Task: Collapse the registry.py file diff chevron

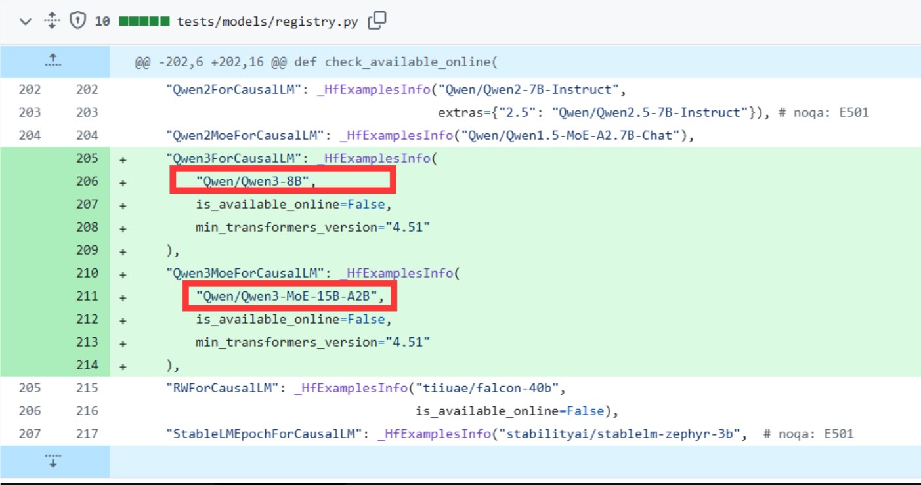Action: pos(26,22)
